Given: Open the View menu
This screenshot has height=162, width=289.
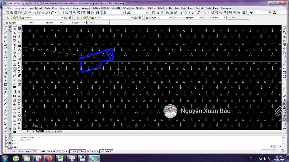Looking at the screenshot, I should pos(183,8).
